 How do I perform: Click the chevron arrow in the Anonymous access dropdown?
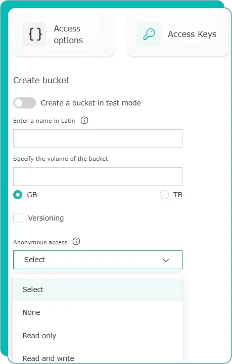(166, 260)
